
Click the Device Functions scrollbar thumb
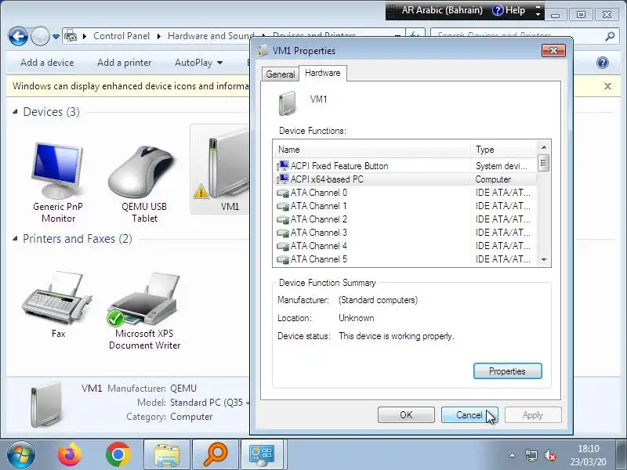(x=543, y=163)
